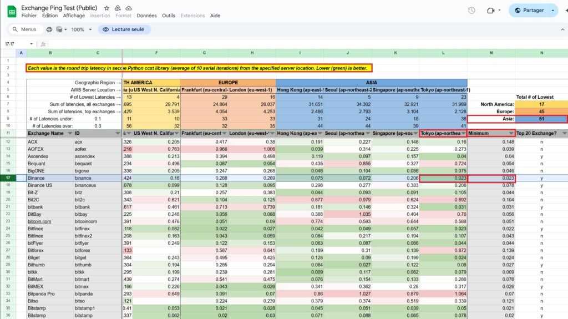568x319 pixels.
Task: Open the Données menu
Action: 146,16
